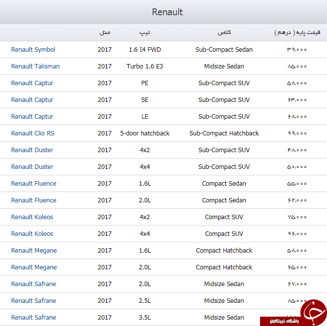Select 'Sub-Compact Sedan' class cell
Viewport: 327px width, 326px height.
(224, 50)
